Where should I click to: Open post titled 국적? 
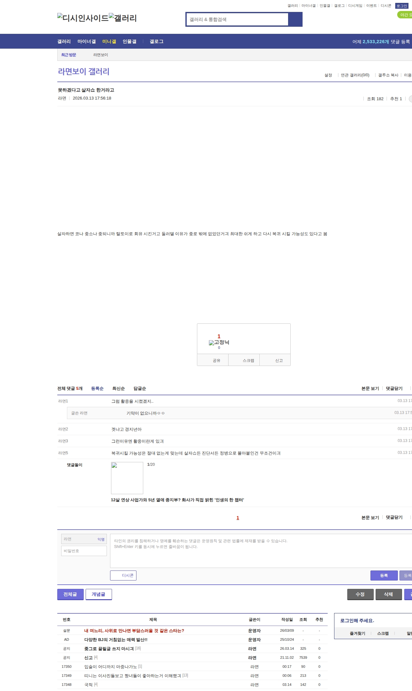click(x=89, y=685)
